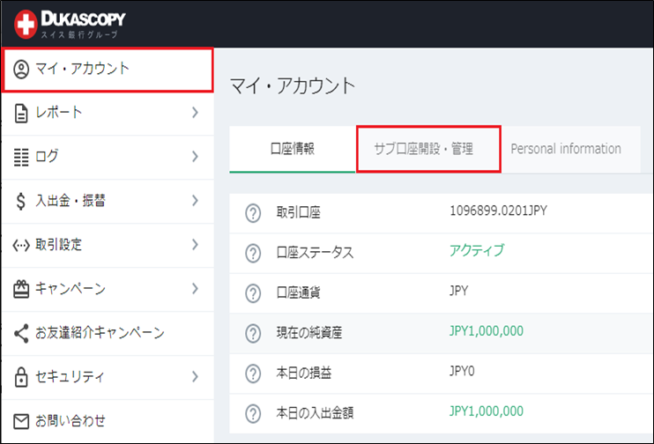Click the share icon for お友達紹介キャンペーン
The image size is (654, 444).
[x=21, y=334]
